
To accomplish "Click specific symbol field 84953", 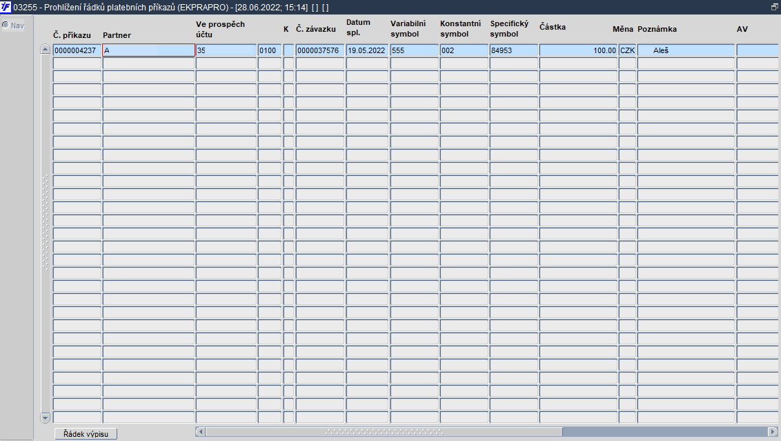I will pyautogui.click(x=514, y=50).
